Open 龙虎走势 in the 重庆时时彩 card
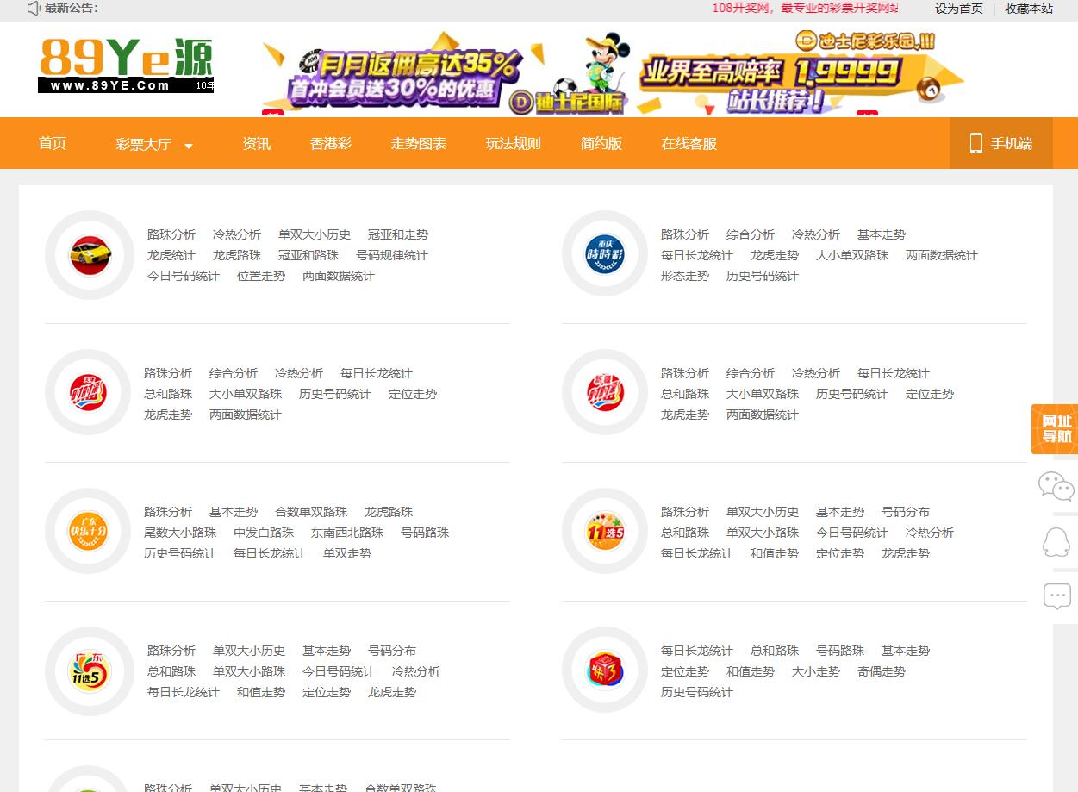Screen dimensions: 1078x792 tap(775, 255)
